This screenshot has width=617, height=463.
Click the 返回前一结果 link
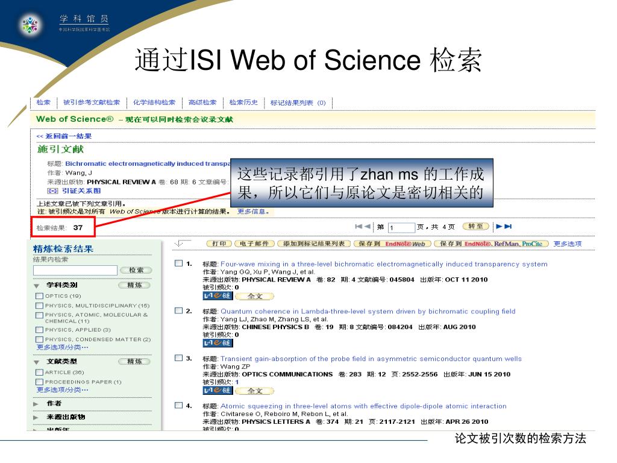coord(64,136)
